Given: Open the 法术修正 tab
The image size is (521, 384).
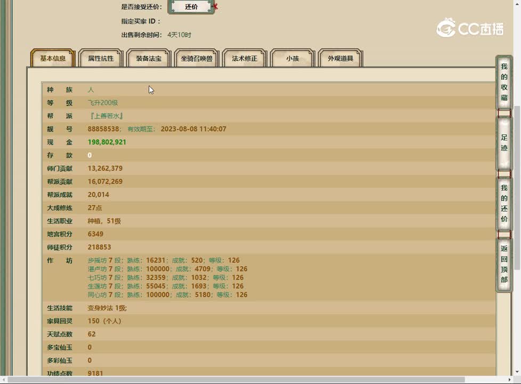Looking at the screenshot, I should tap(244, 58).
